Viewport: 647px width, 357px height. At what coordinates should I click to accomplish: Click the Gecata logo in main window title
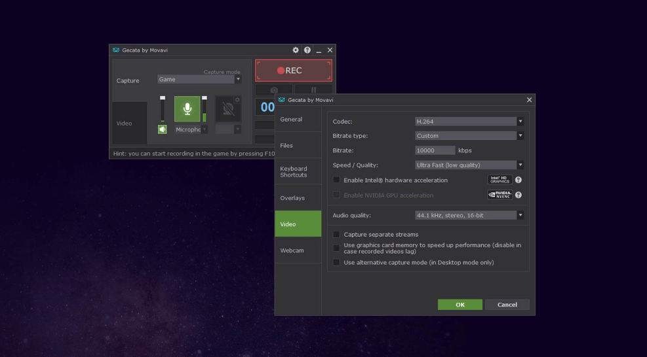coord(116,50)
